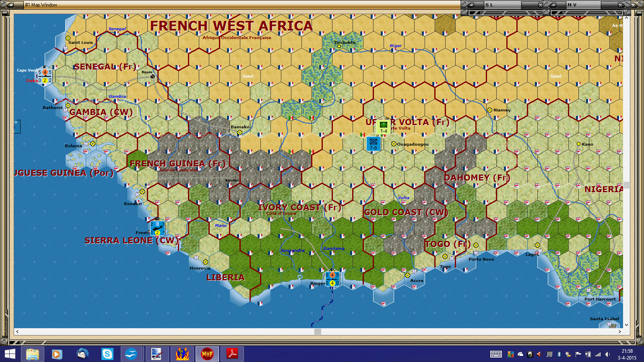Click the Accra city marker

(407, 276)
